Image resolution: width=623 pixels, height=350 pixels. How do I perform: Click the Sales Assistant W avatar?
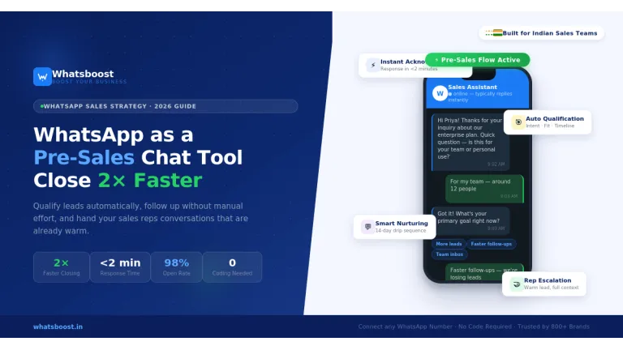tap(440, 94)
